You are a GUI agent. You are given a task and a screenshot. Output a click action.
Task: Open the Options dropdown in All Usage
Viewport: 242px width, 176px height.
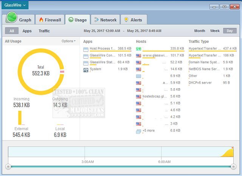click(69, 41)
